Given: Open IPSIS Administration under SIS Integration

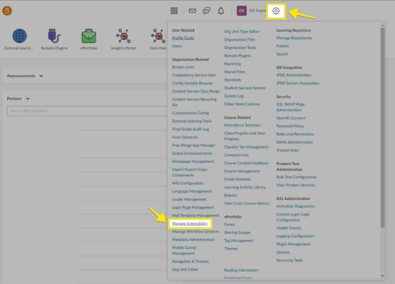Looking at the screenshot, I should (293, 75).
